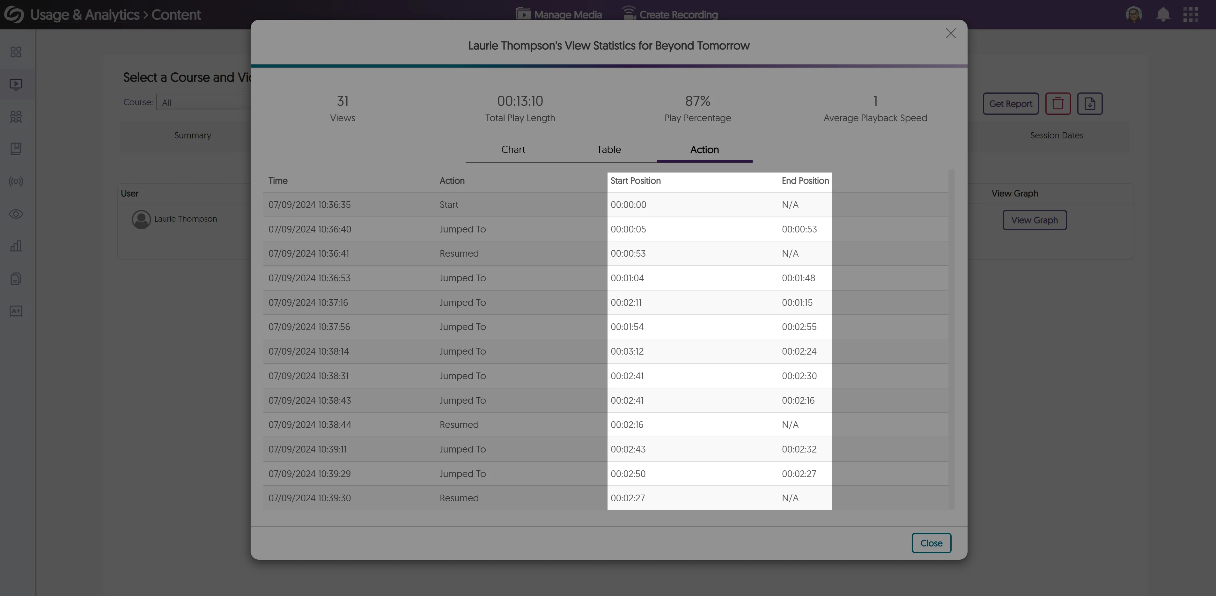
Task: Switch to the Chart tab
Action: [x=513, y=150]
